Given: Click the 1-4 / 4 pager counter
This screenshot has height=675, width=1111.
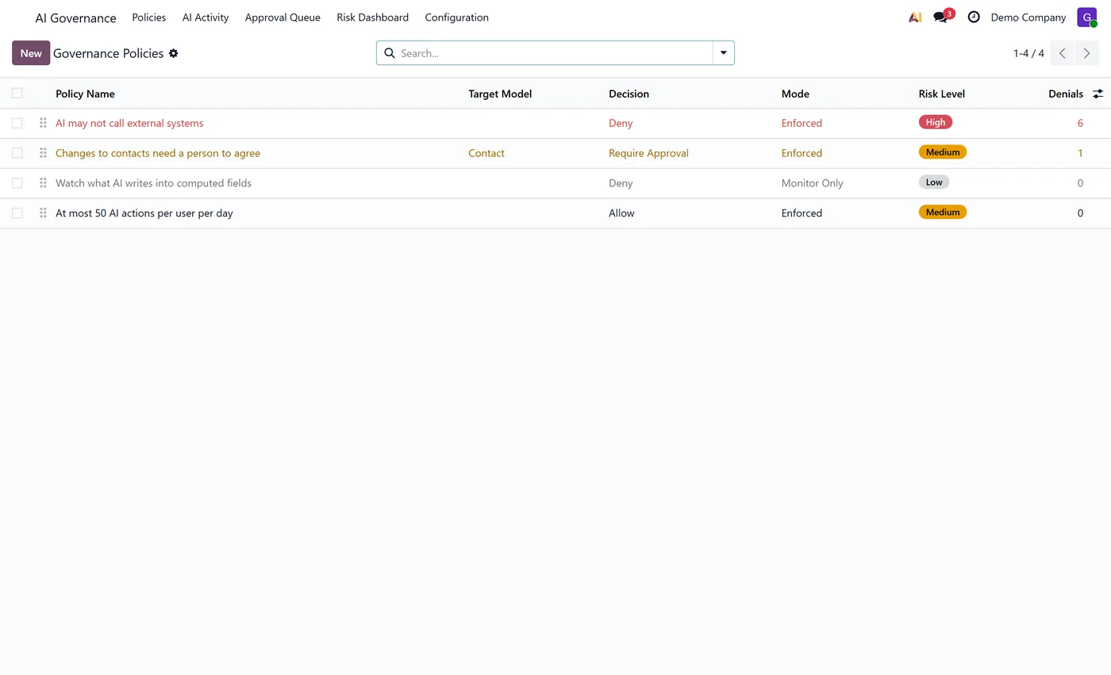Looking at the screenshot, I should 1028,53.
